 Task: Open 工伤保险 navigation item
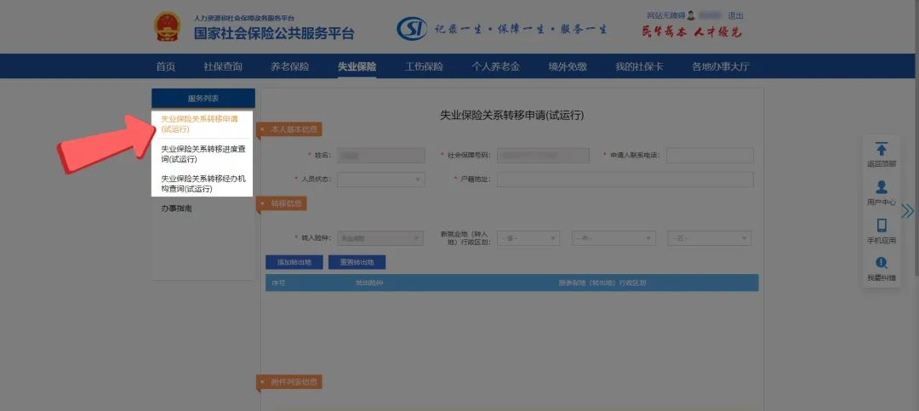point(424,66)
